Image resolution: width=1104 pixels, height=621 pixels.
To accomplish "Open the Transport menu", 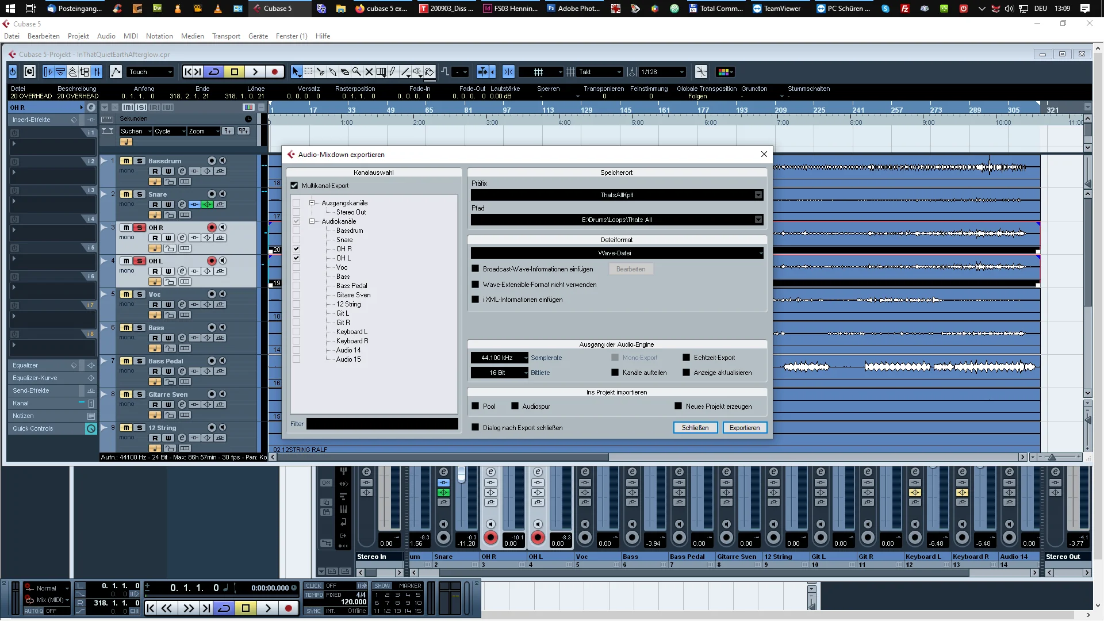I will (x=226, y=36).
